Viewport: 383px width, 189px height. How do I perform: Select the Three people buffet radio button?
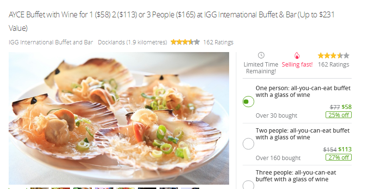pos(248,185)
